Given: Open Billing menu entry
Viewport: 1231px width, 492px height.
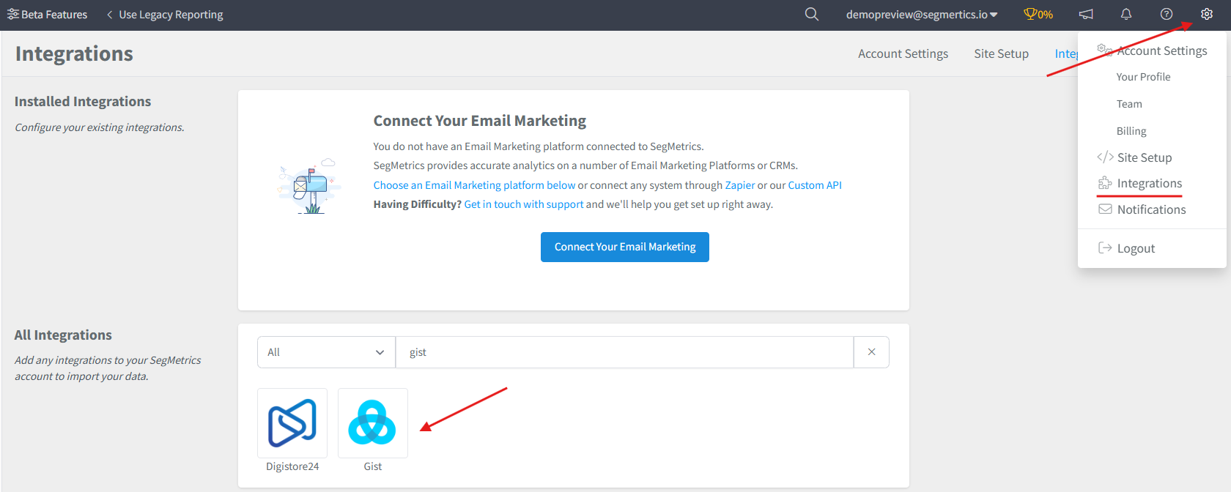Looking at the screenshot, I should (1131, 131).
